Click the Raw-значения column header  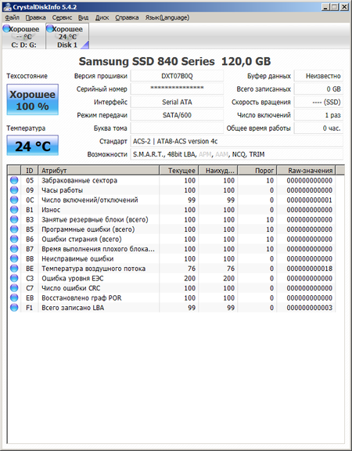coord(307,170)
